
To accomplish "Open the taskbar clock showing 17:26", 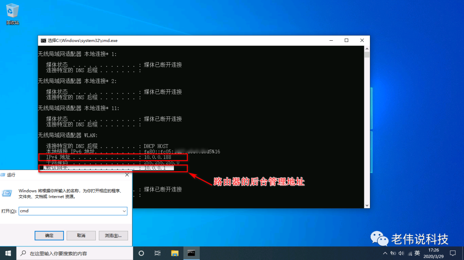I will click(433, 253).
